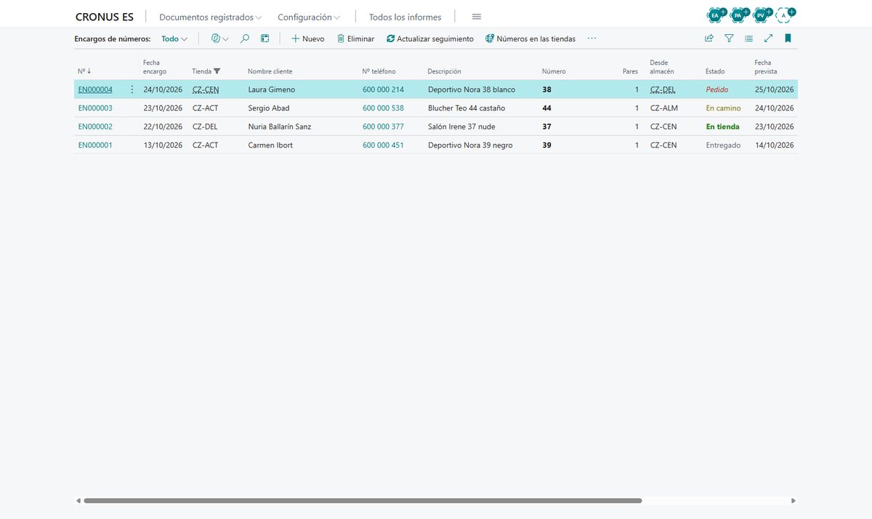Click phone number 600 000 451
The image size is (872, 519).
pyautogui.click(x=383, y=145)
